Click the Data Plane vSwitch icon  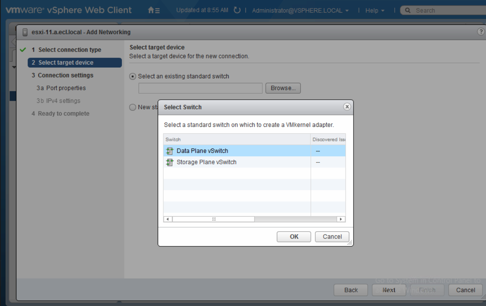coord(170,151)
